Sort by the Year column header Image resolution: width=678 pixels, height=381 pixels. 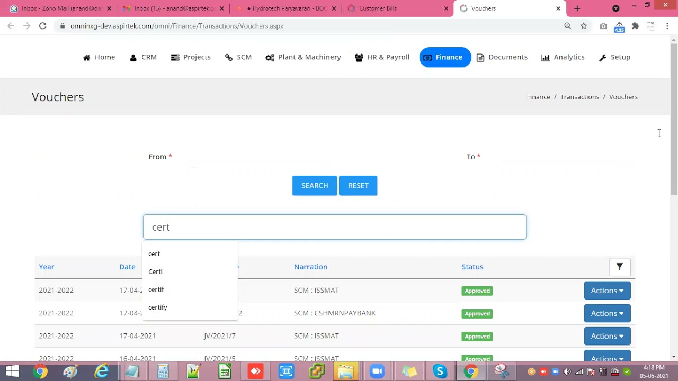[47, 267]
